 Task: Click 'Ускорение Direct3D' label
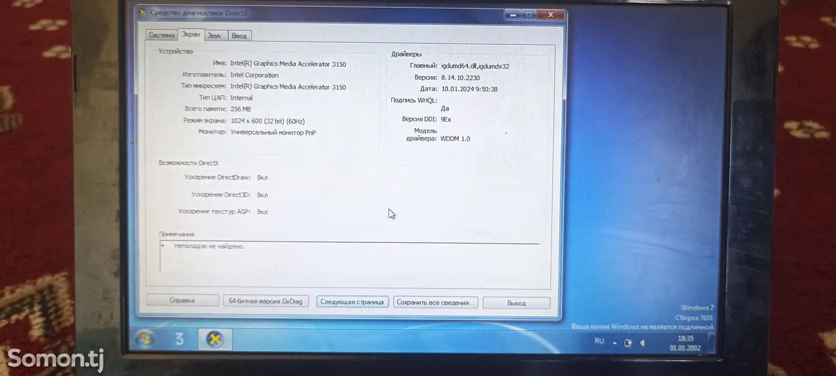(221, 195)
